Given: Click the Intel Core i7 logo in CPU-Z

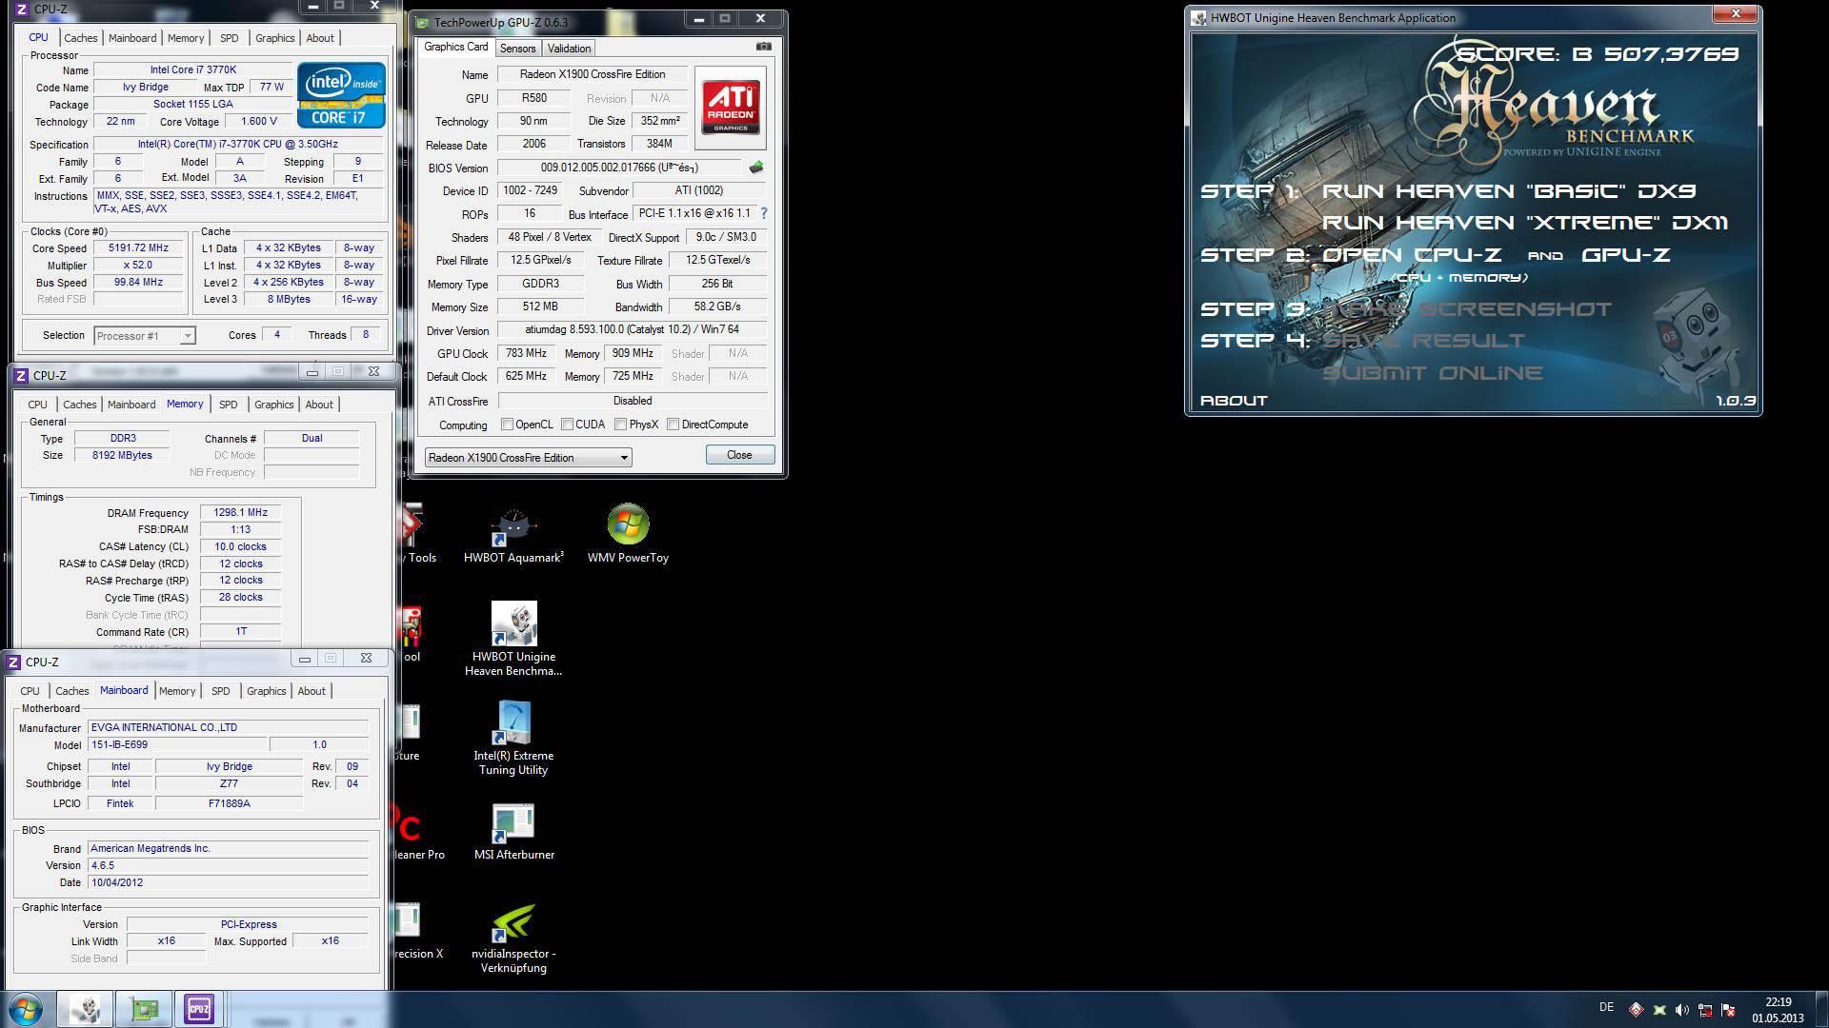Looking at the screenshot, I should (x=341, y=95).
